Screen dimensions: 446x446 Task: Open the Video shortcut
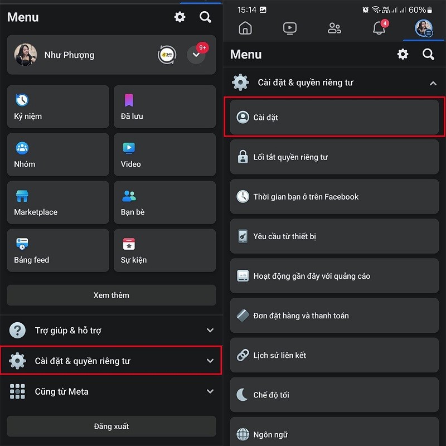click(164, 154)
